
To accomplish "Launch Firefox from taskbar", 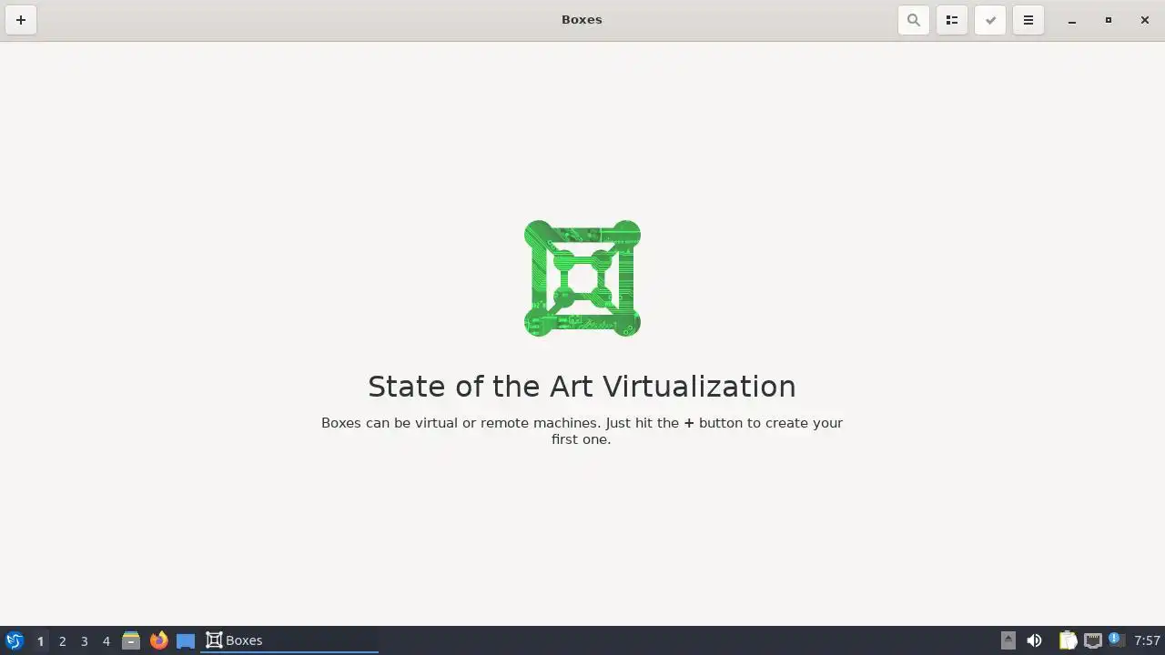I will click(158, 640).
